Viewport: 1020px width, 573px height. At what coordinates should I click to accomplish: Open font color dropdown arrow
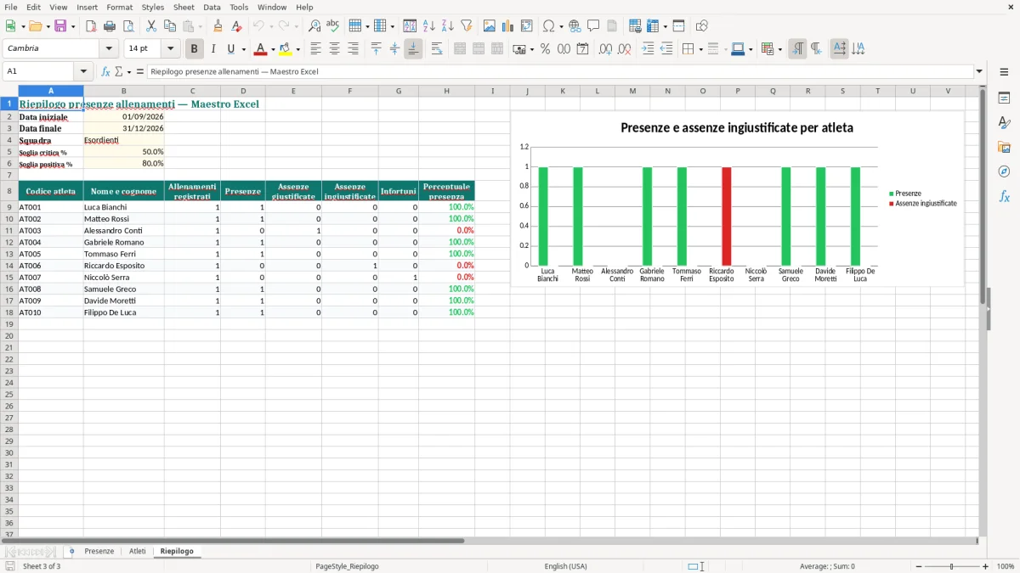point(273,49)
